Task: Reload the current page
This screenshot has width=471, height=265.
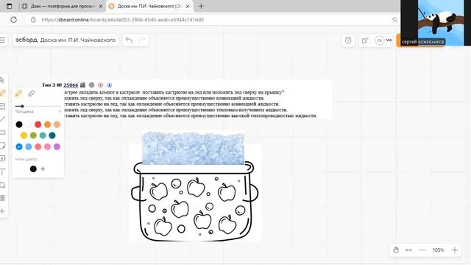Action: [13, 20]
